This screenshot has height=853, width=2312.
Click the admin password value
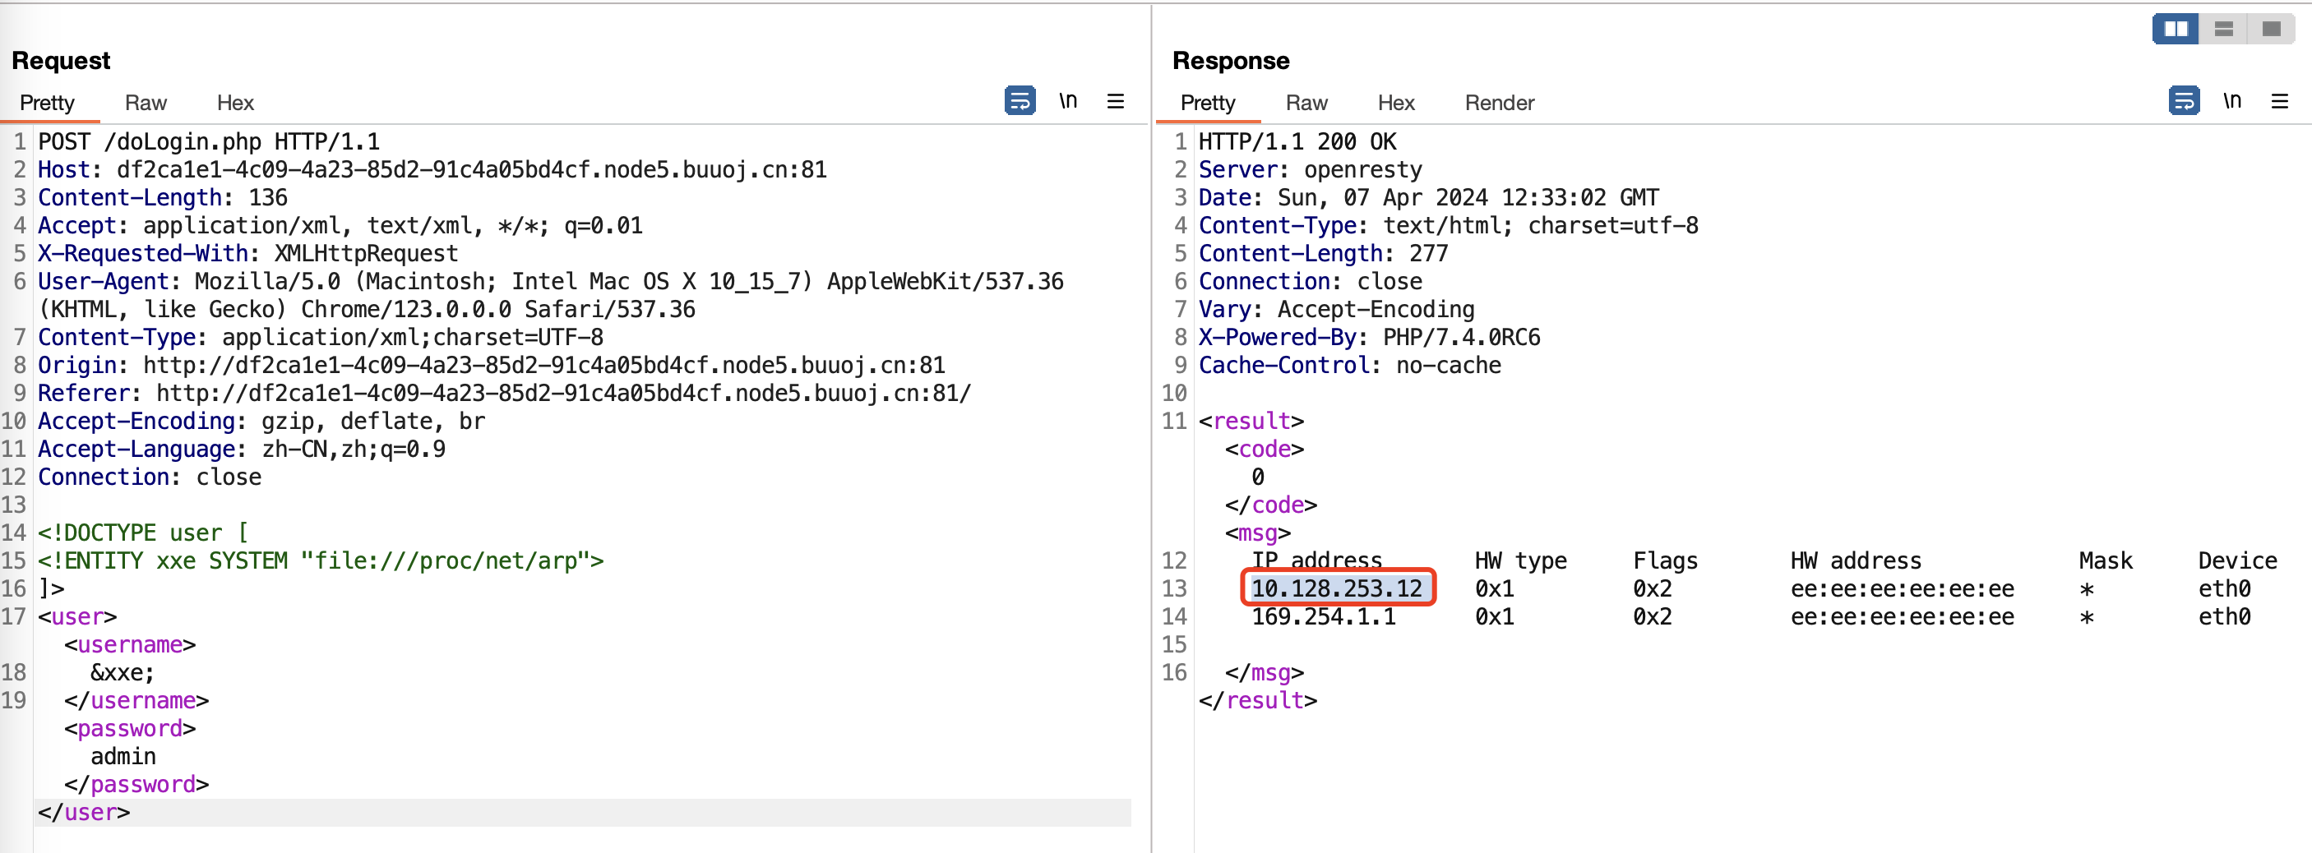tap(123, 756)
